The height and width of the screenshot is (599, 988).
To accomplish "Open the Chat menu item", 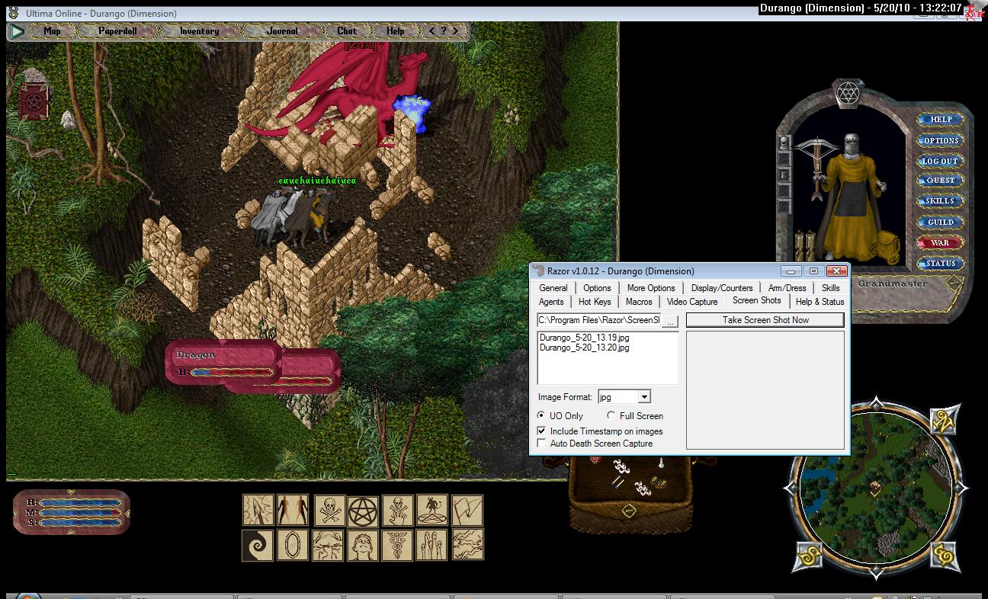I will (x=347, y=31).
